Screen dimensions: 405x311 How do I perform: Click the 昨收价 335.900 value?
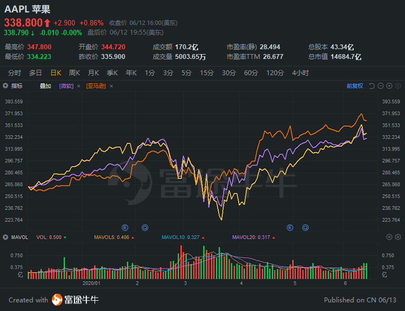[x=113, y=56]
